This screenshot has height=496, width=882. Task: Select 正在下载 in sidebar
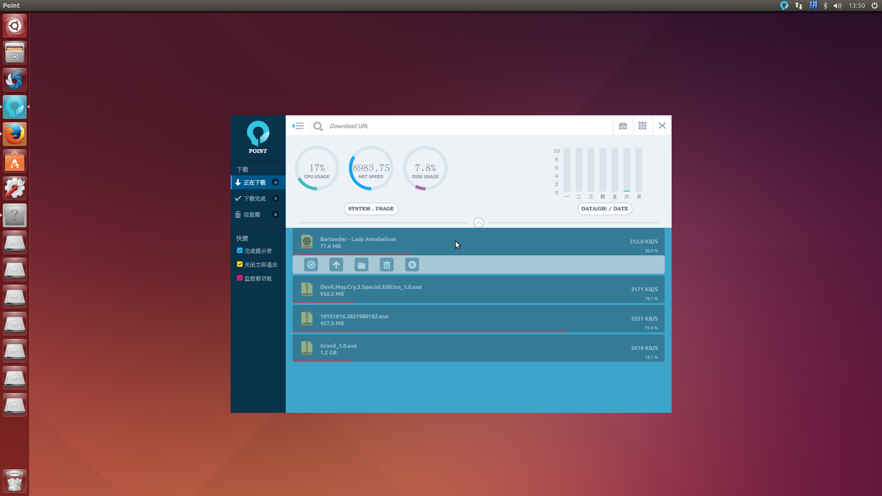pos(258,182)
